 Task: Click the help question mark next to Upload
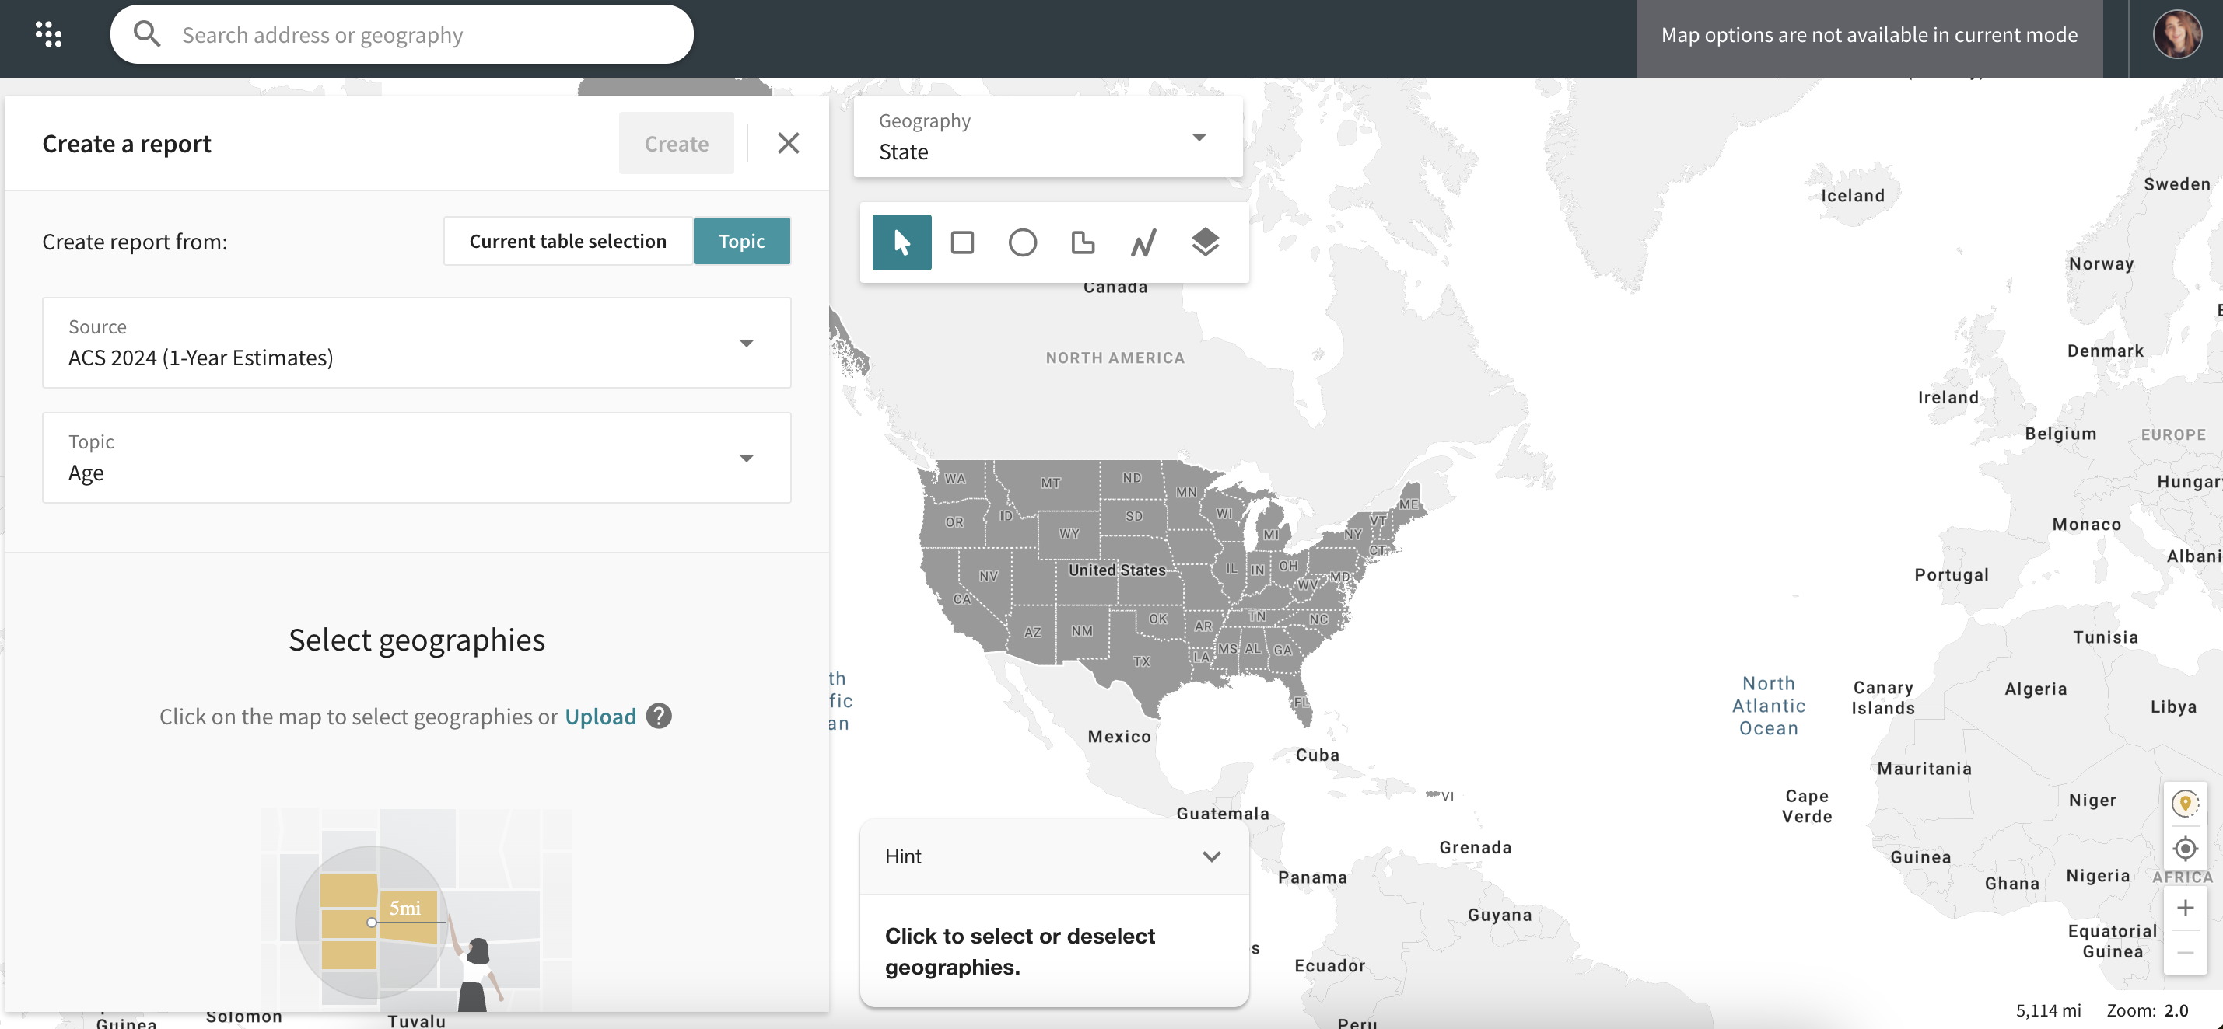(x=657, y=716)
